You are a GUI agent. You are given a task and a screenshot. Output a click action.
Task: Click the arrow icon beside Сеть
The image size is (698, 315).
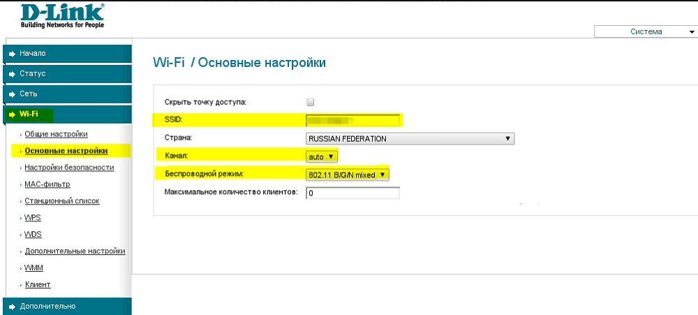click(x=13, y=94)
